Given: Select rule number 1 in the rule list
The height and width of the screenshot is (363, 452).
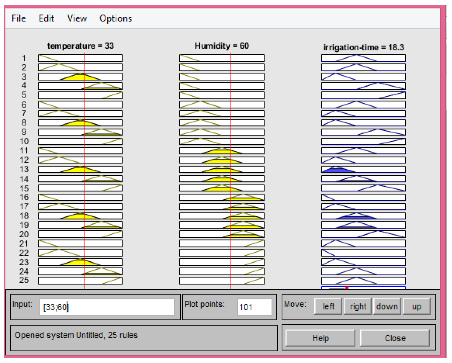Looking at the screenshot, I should [24, 58].
